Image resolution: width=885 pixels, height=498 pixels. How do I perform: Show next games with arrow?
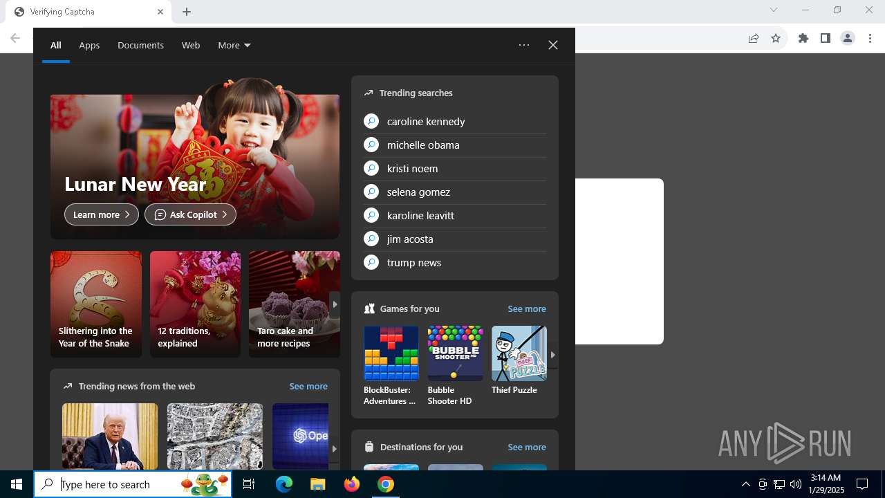(x=552, y=355)
